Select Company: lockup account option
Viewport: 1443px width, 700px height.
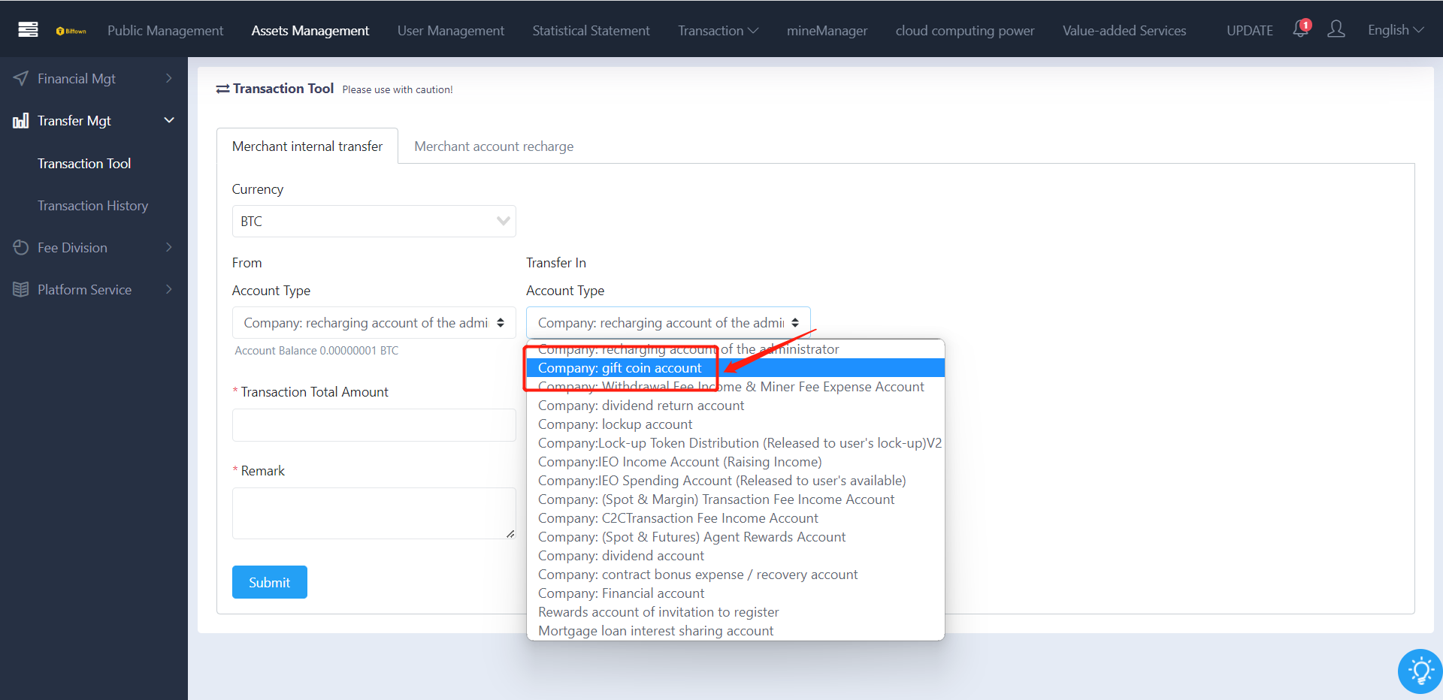point(736,424)
